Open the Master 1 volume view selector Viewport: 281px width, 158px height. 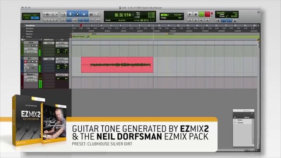point(31,77)
